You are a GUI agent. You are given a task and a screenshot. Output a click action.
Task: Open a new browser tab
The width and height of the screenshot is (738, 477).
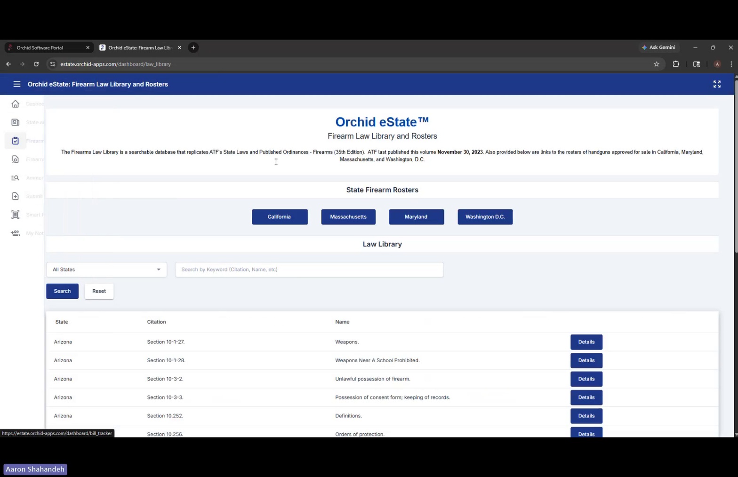point(193,48)
